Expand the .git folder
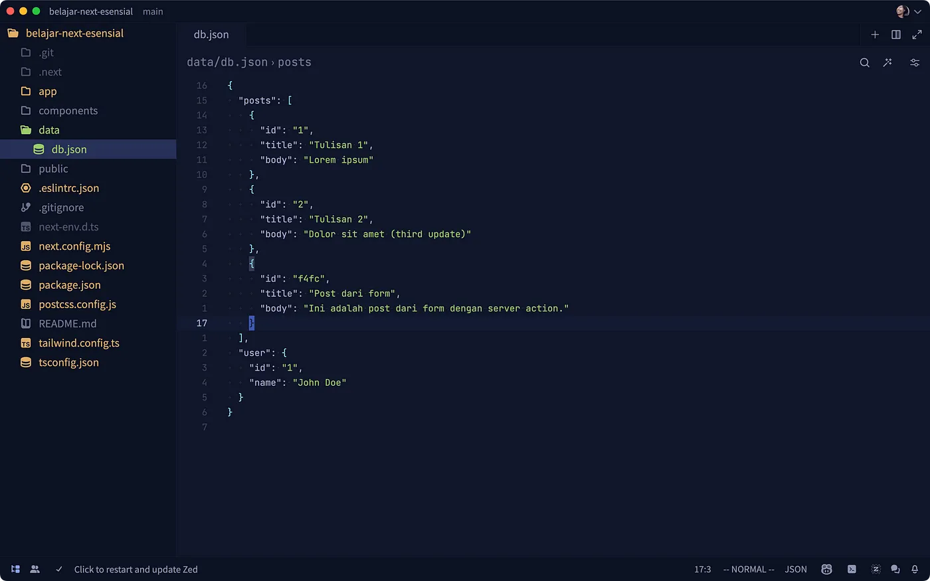The image size is (930, 581). click(47, 52)
